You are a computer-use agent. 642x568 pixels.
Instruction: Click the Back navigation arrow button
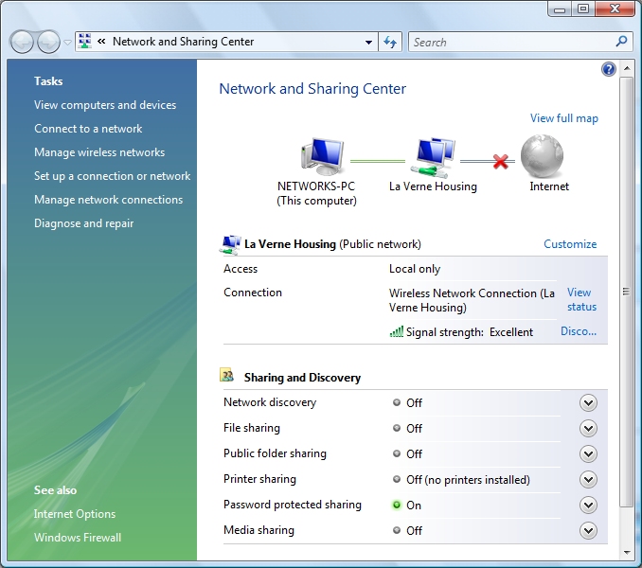click(x=22, y=42)
